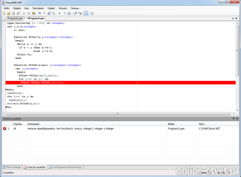Toggle the pin on the error list panel
The image size is (241, 177).
[x=233, y=119]
